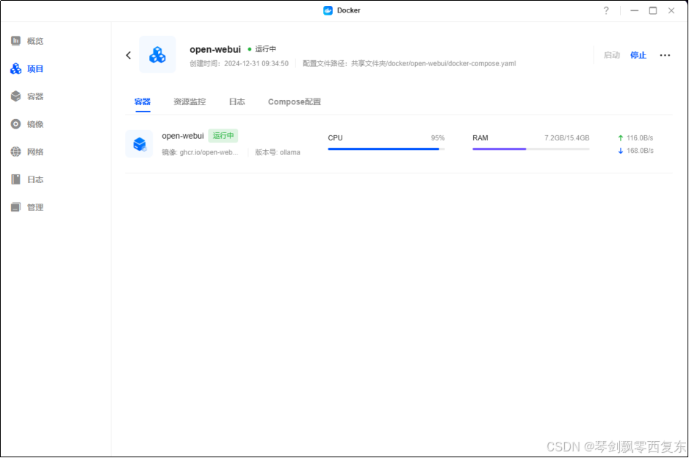The height and width of the screenshot is (458, 689).
Task: Close the Docker window
Action: click(671, 10)
